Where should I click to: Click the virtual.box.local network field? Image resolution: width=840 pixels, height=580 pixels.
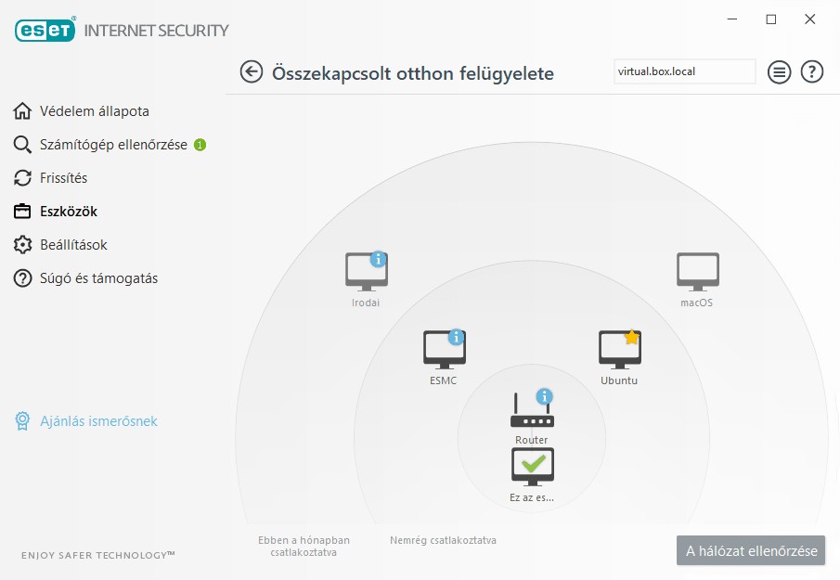685,71
